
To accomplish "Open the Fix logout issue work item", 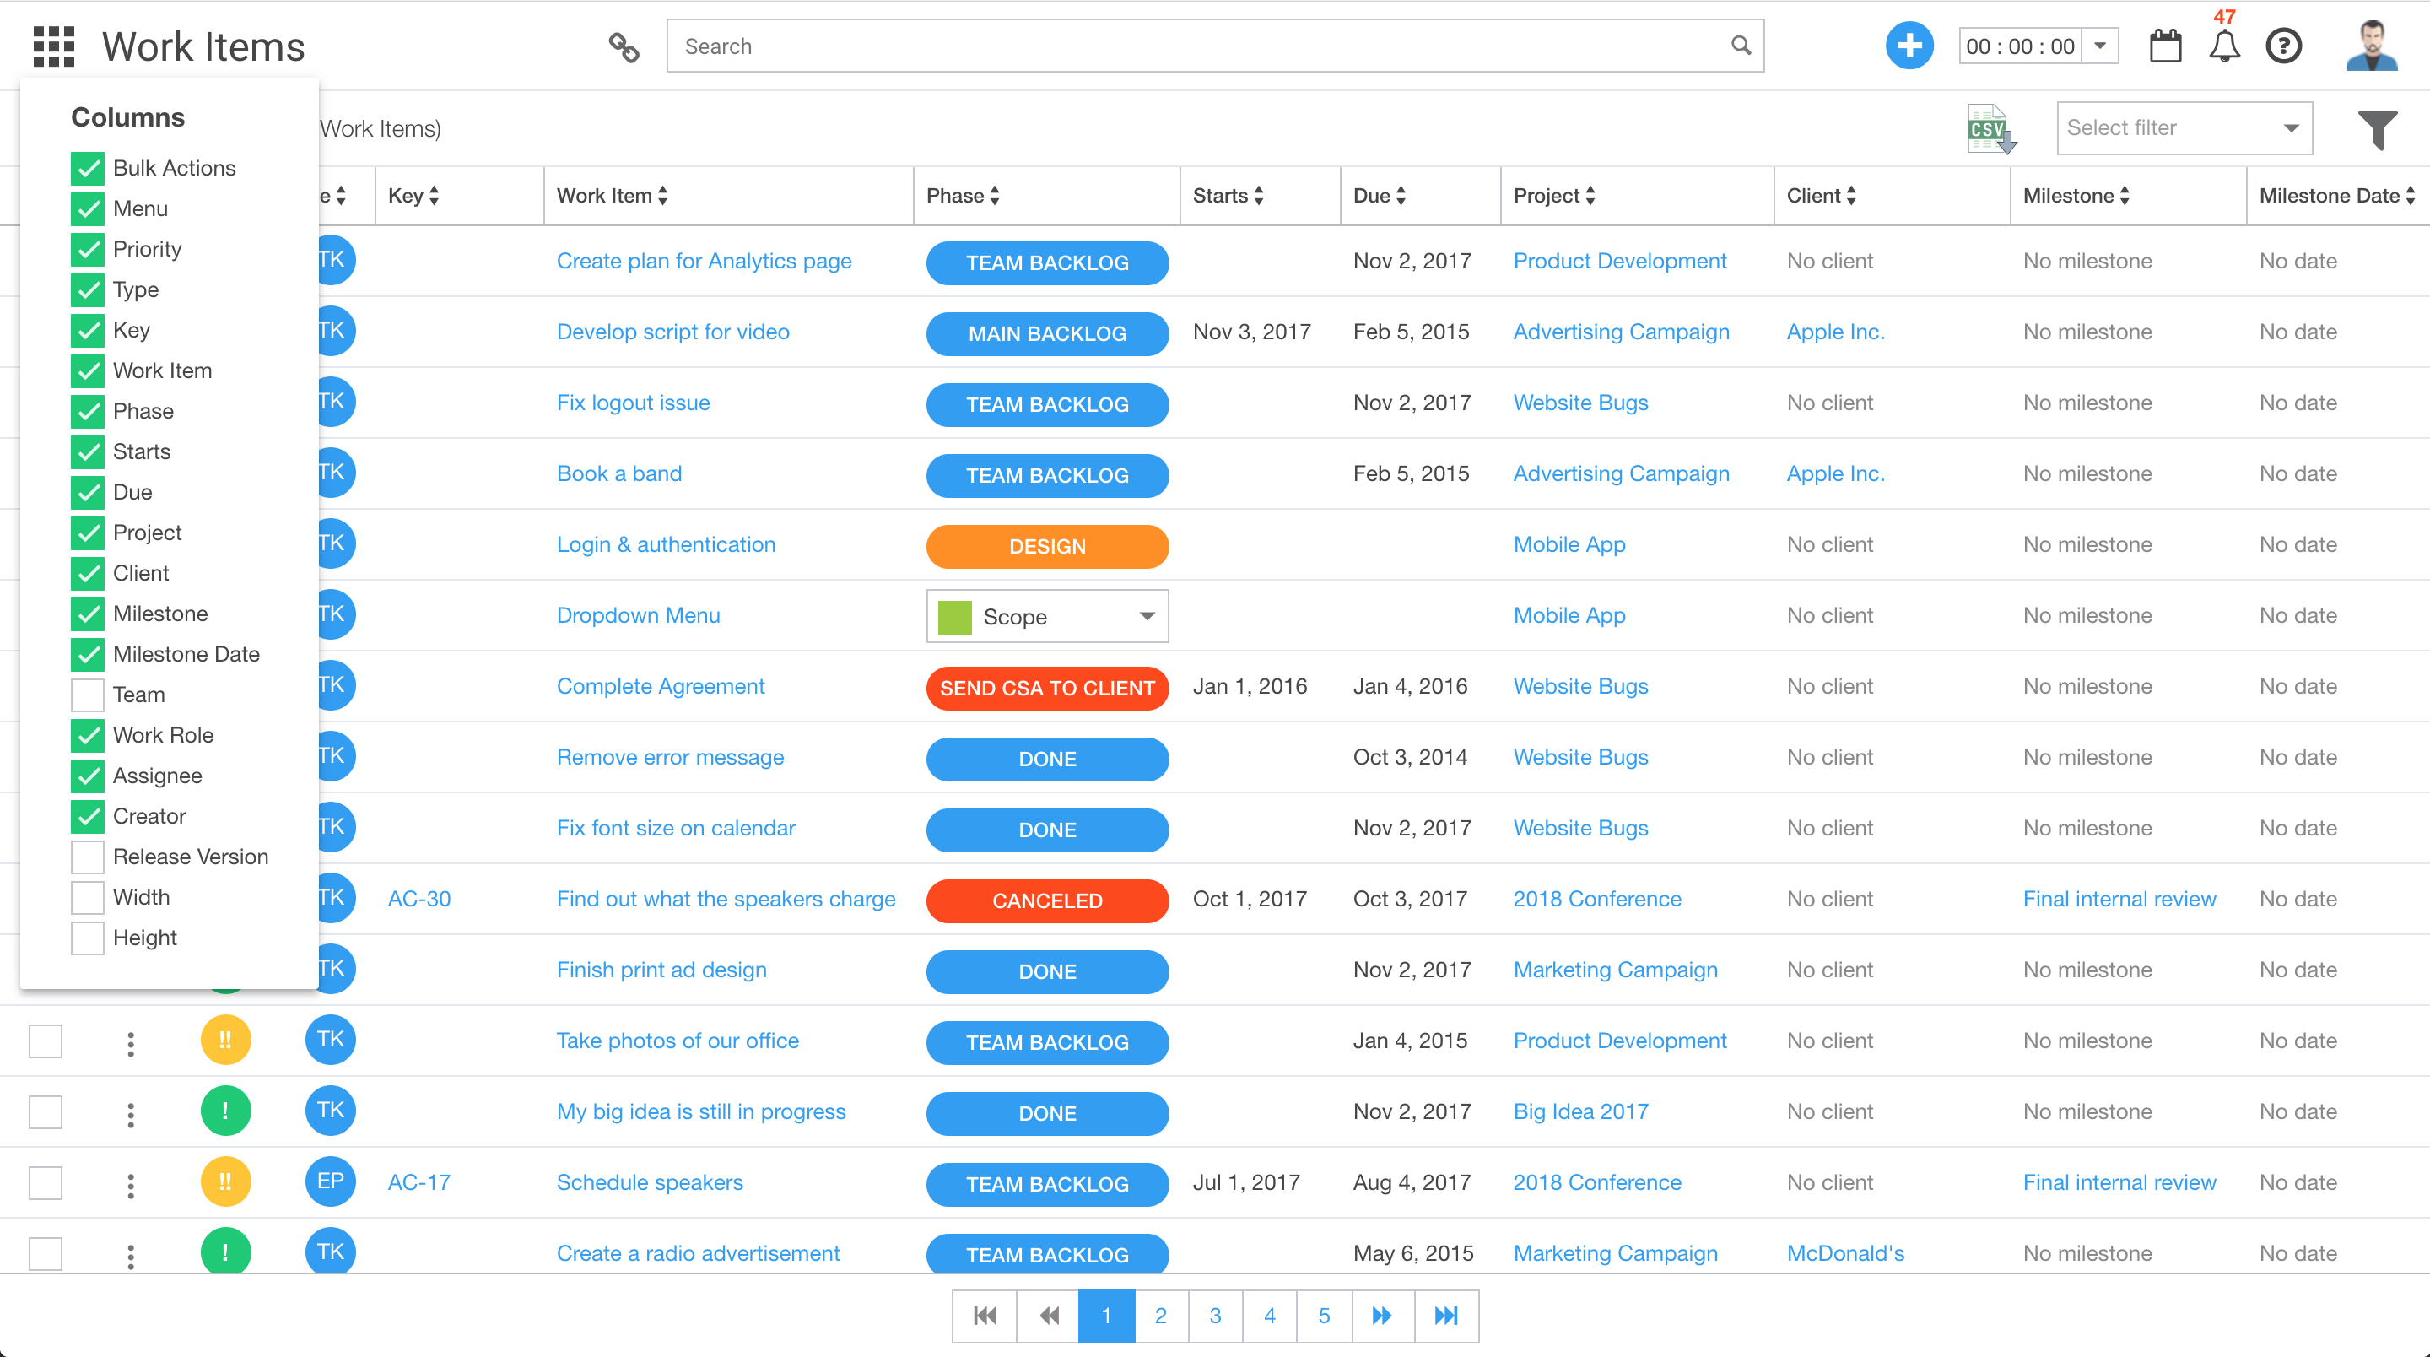I will [x=633, y=402].
